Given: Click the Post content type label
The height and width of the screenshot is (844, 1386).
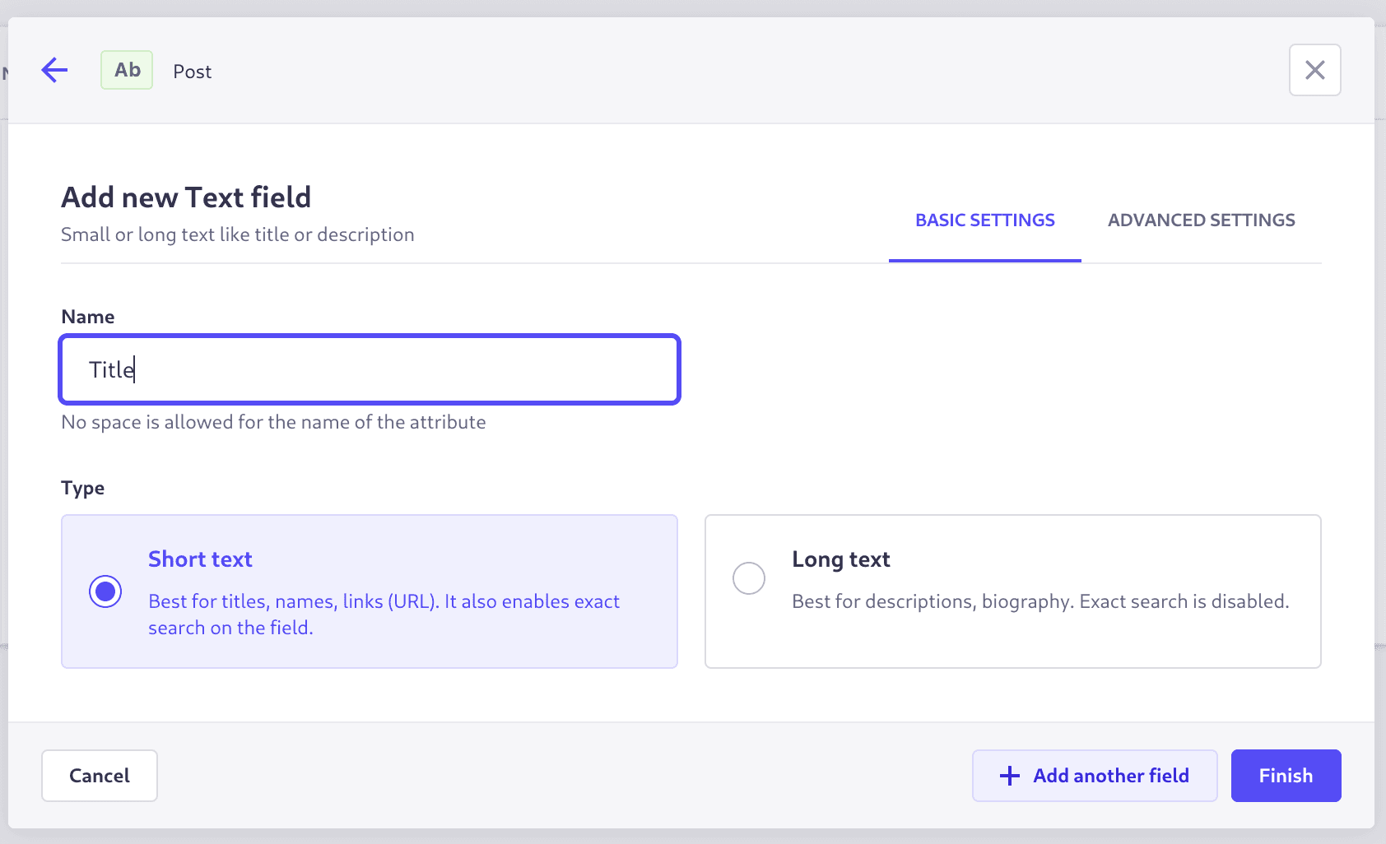Looking at the screenshot, I should (x=192, y=72).
